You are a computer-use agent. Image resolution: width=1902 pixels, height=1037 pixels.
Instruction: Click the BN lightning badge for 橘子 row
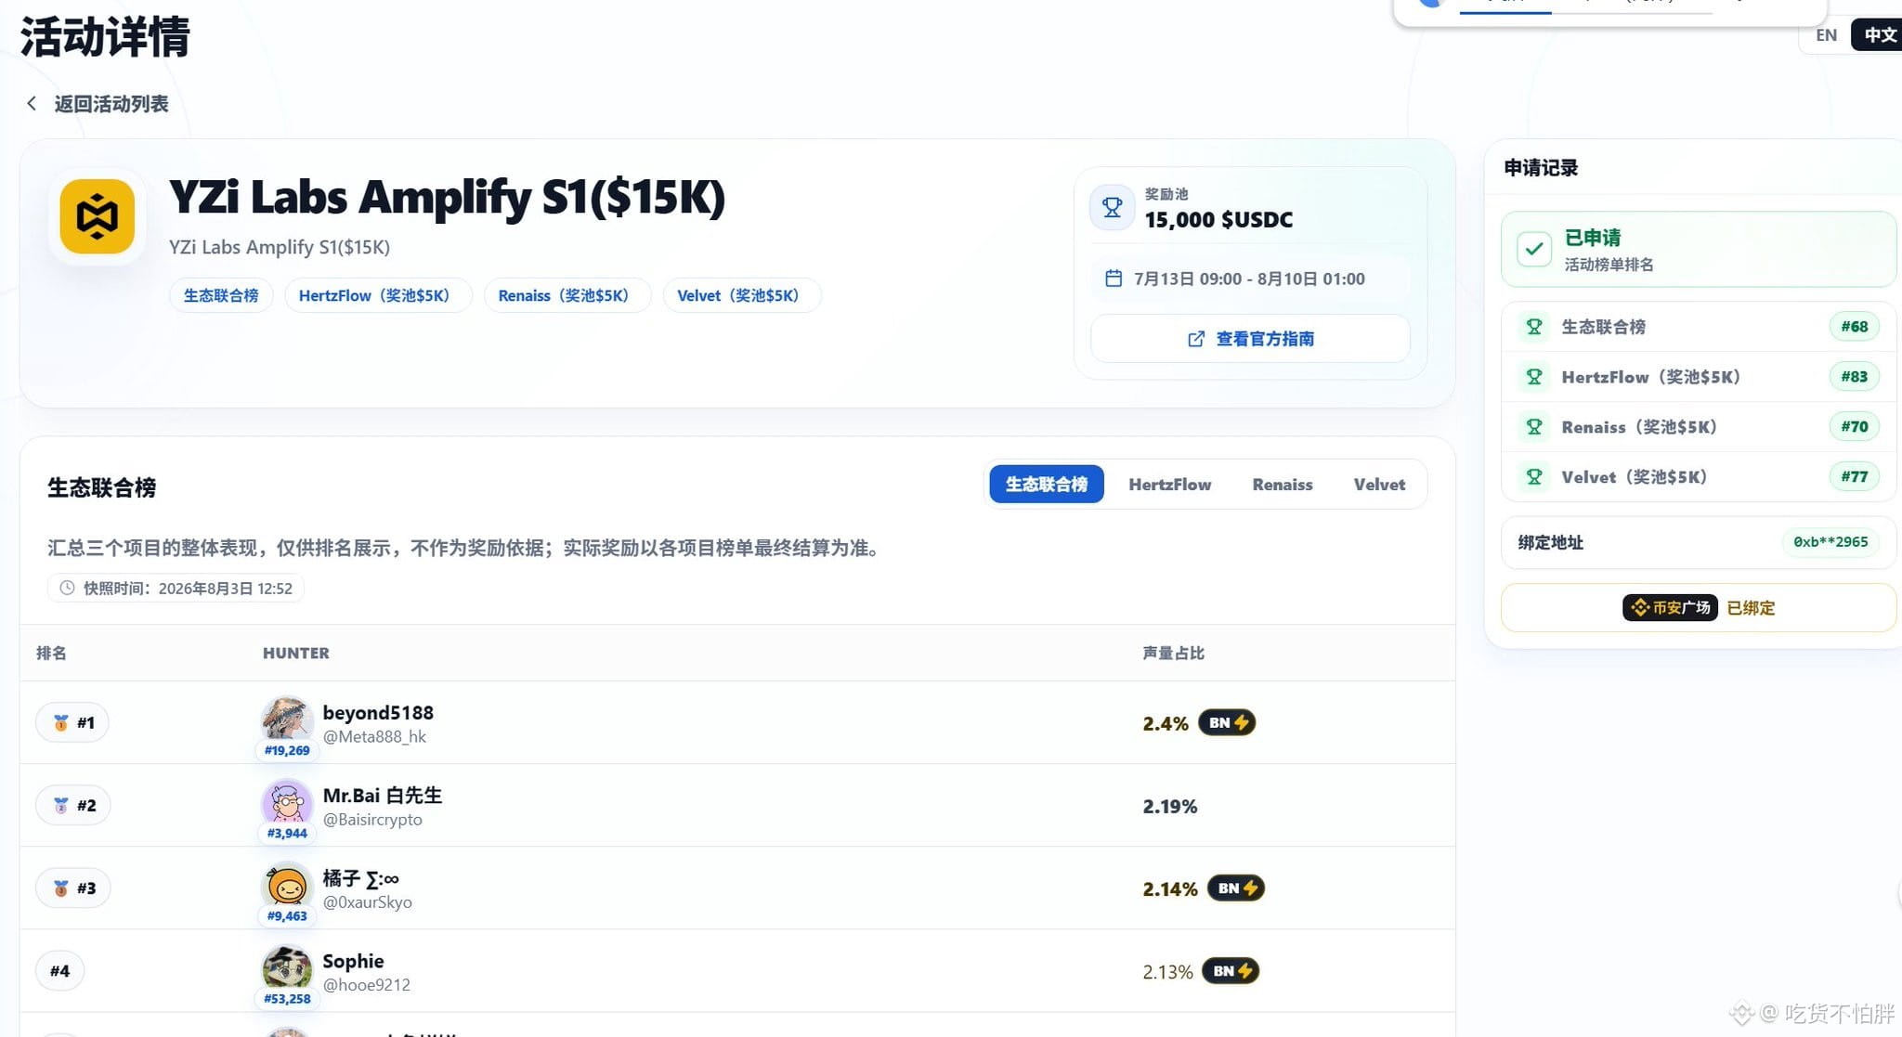coord(1236,888)
